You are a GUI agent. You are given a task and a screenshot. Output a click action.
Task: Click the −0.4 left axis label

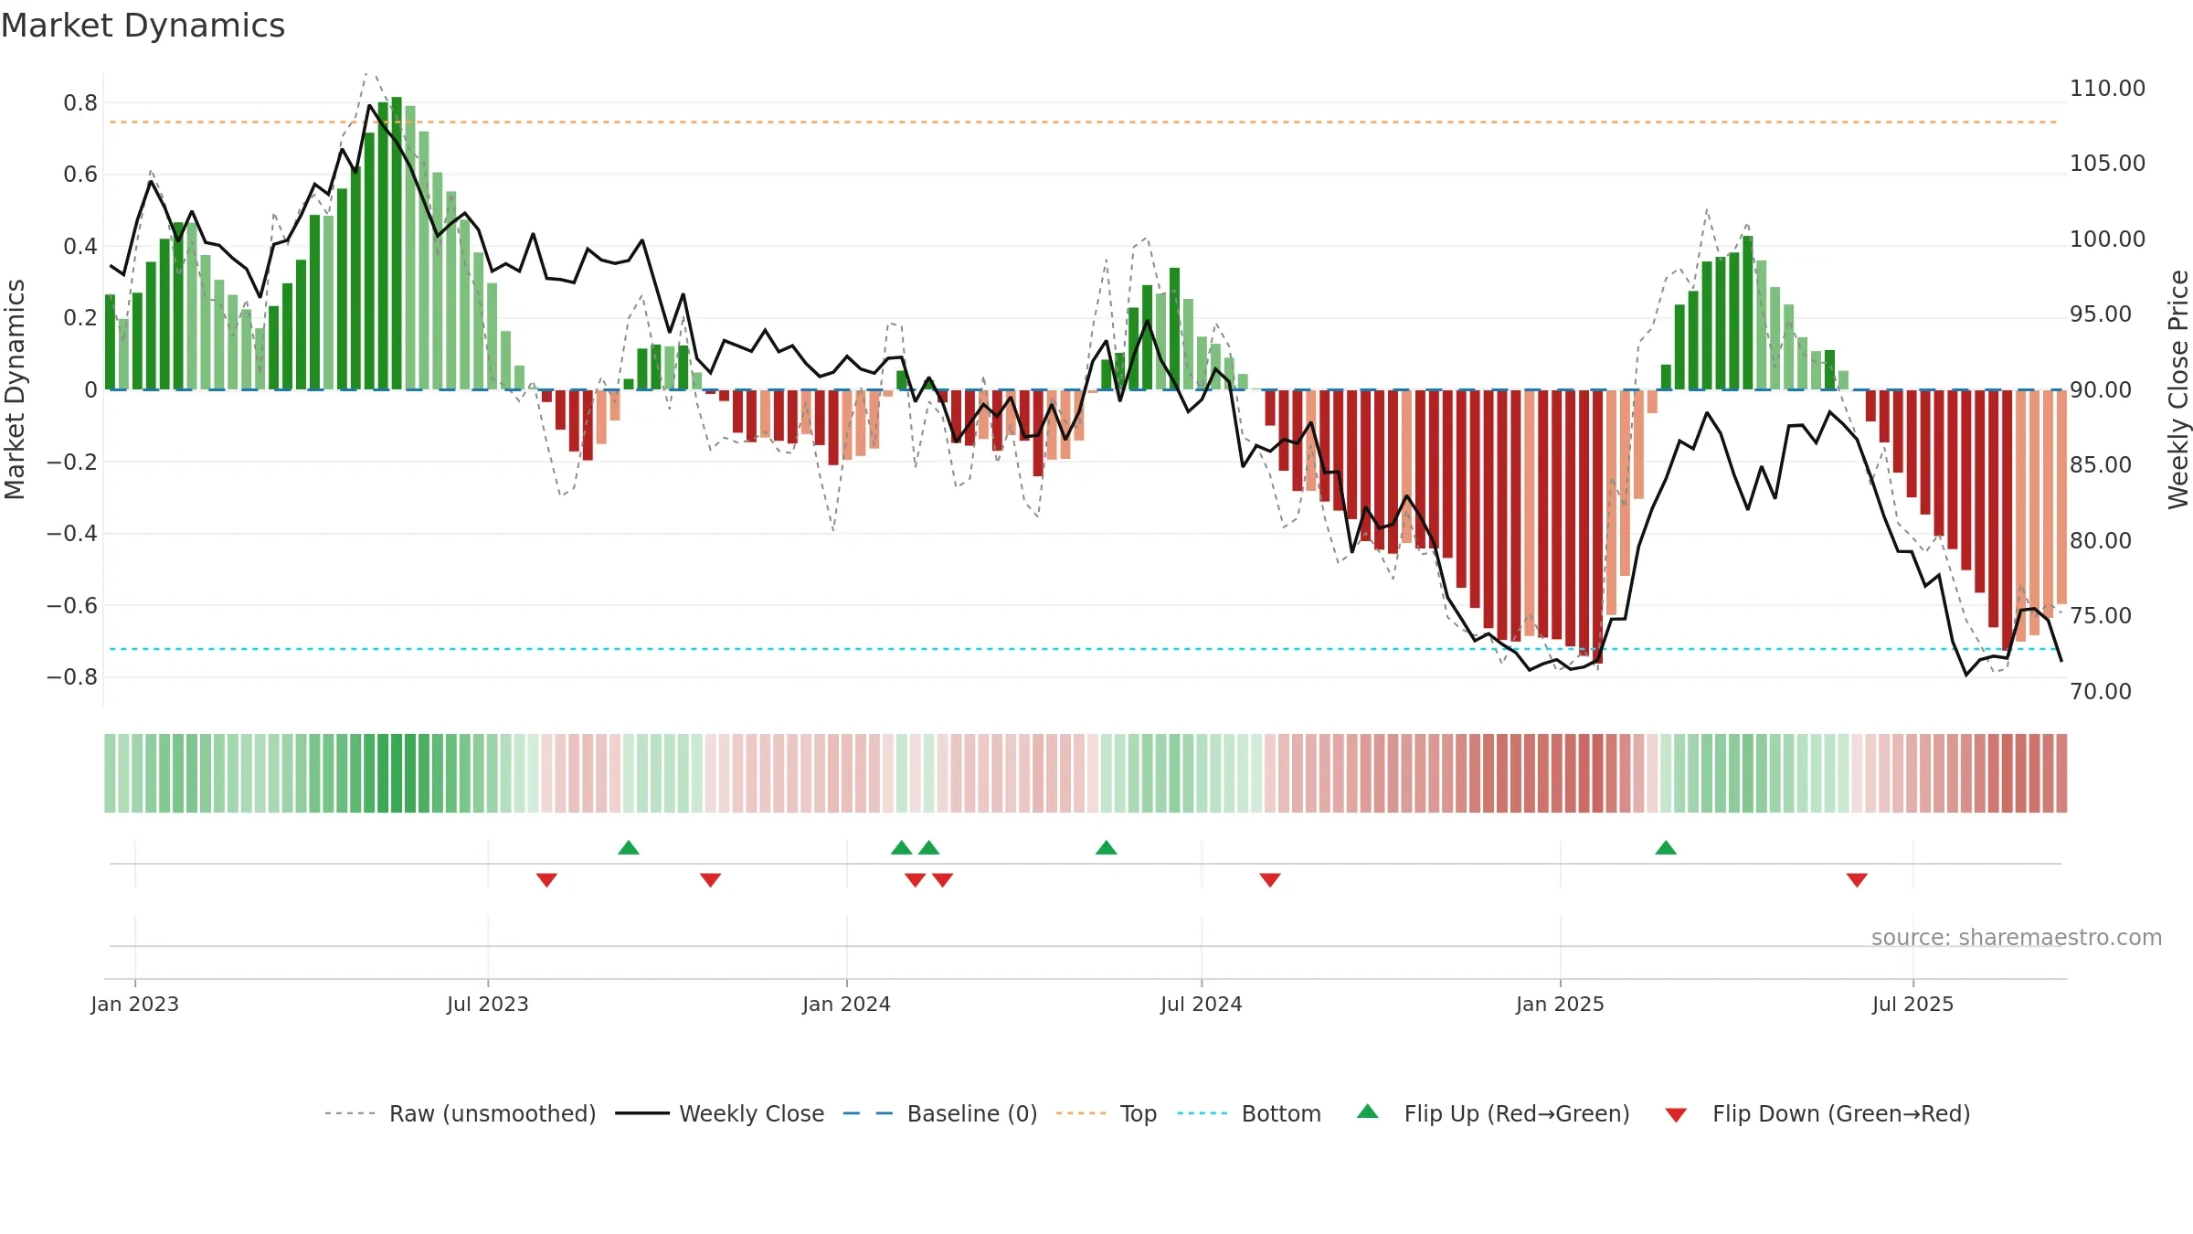72,533
